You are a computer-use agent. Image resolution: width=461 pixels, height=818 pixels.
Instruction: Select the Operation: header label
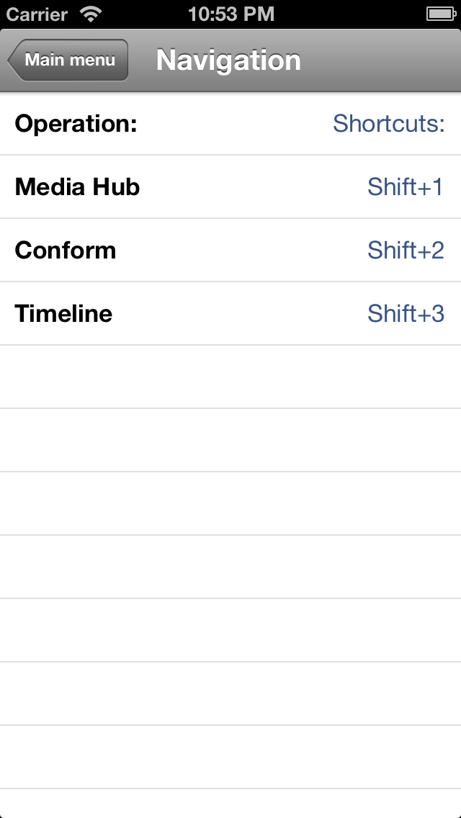coord(76,124)
